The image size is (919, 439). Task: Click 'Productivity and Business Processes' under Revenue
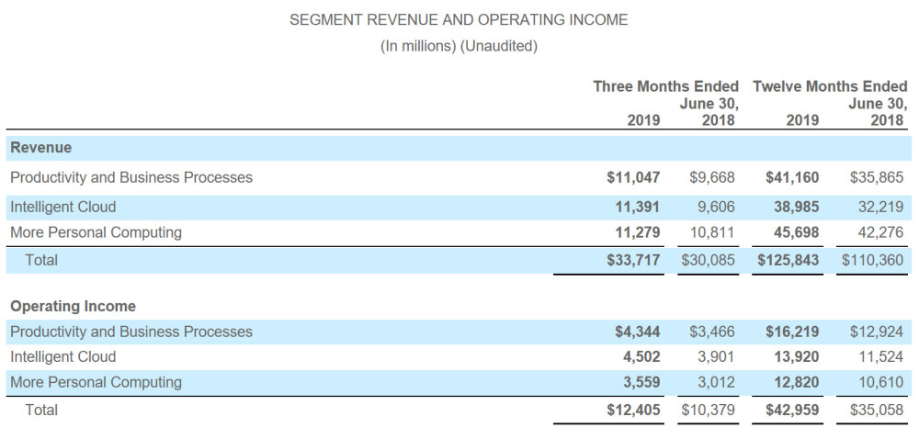[x=130, y=177]
